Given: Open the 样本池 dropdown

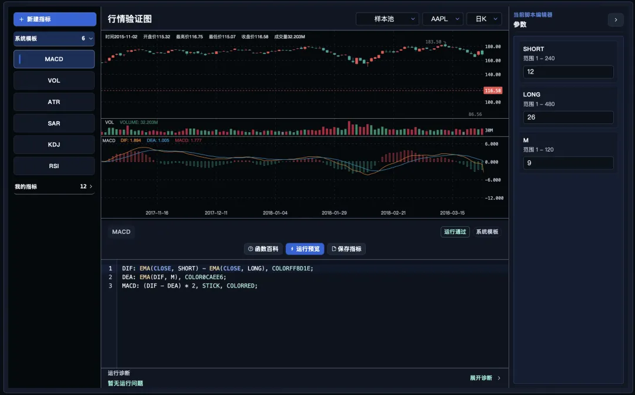Looking at the screenshot, I should [387, 19].
